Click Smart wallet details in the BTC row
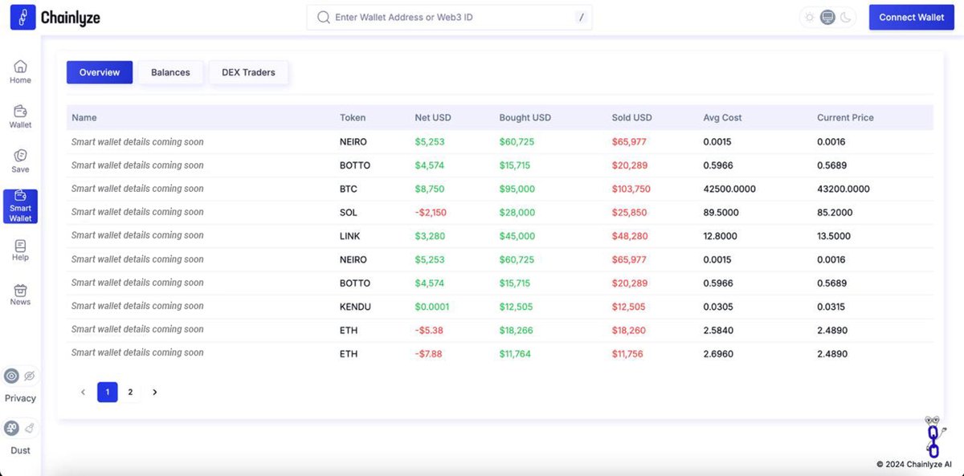The image size is (964, 476). (x=137, y=189)
